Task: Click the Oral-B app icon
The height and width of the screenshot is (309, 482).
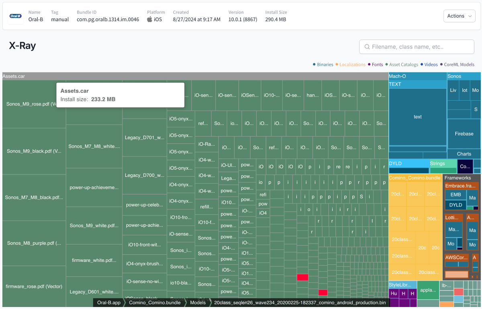Action: coord(16,16)
